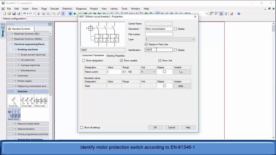Uncheck Show variable checkbox

[121, 60]
